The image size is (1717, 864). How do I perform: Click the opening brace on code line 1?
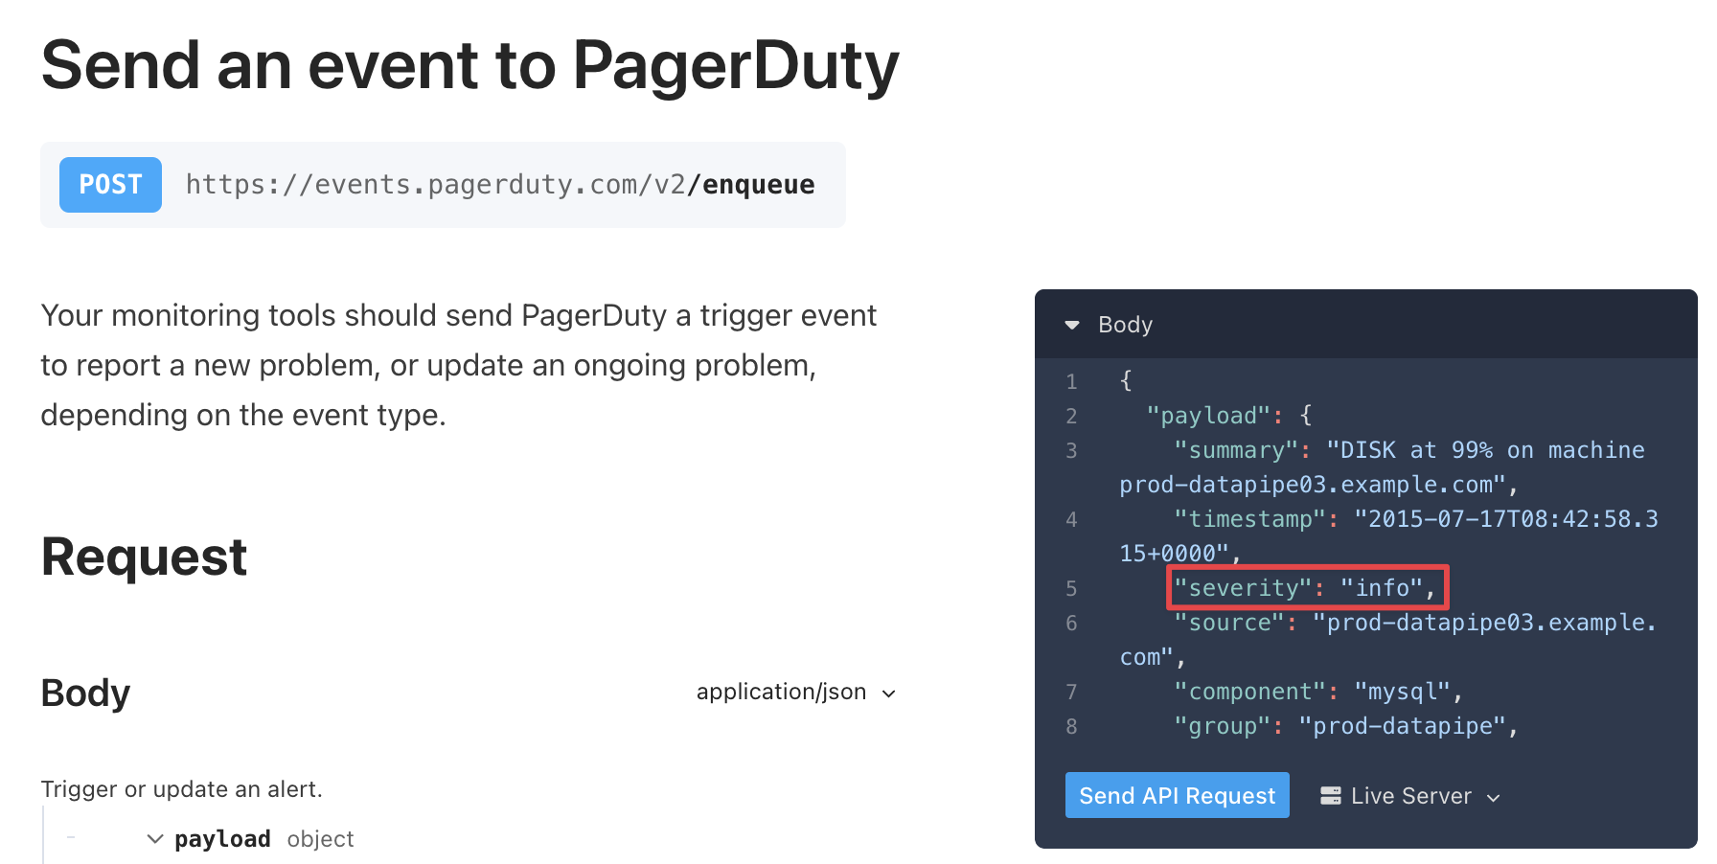(x=1126, y=381)
